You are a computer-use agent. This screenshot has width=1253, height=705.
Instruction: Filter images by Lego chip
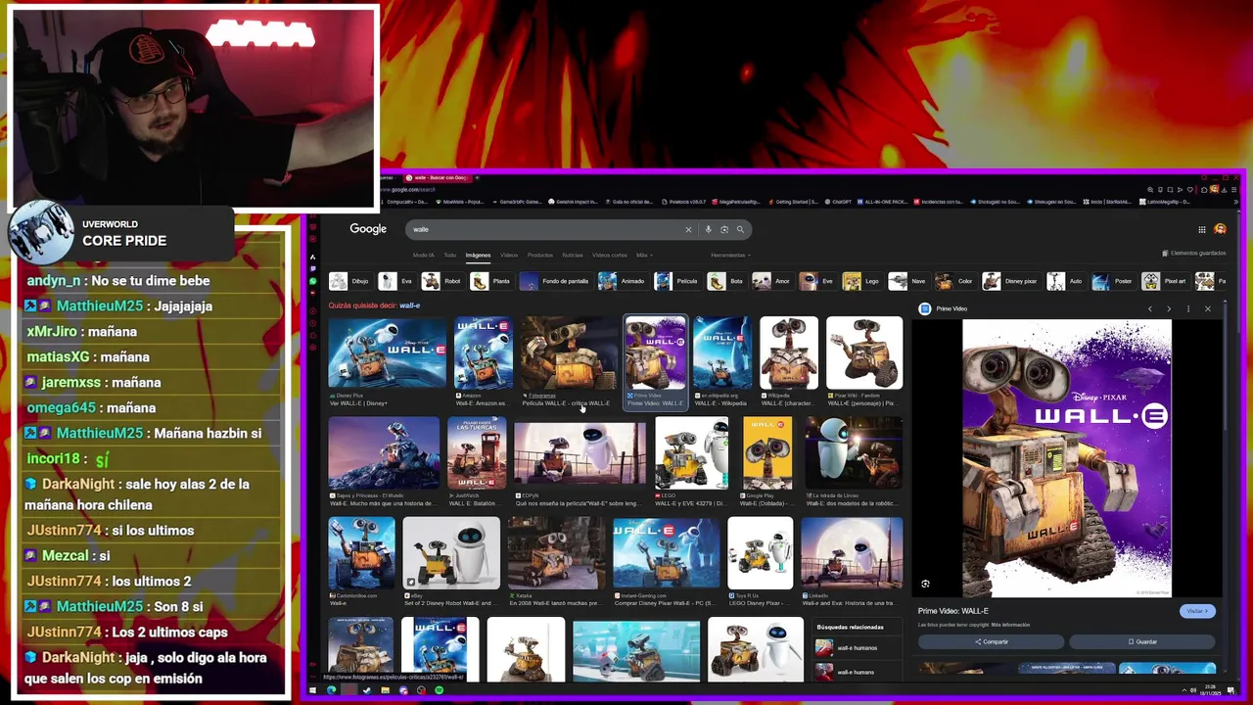[x=862, y=281]
